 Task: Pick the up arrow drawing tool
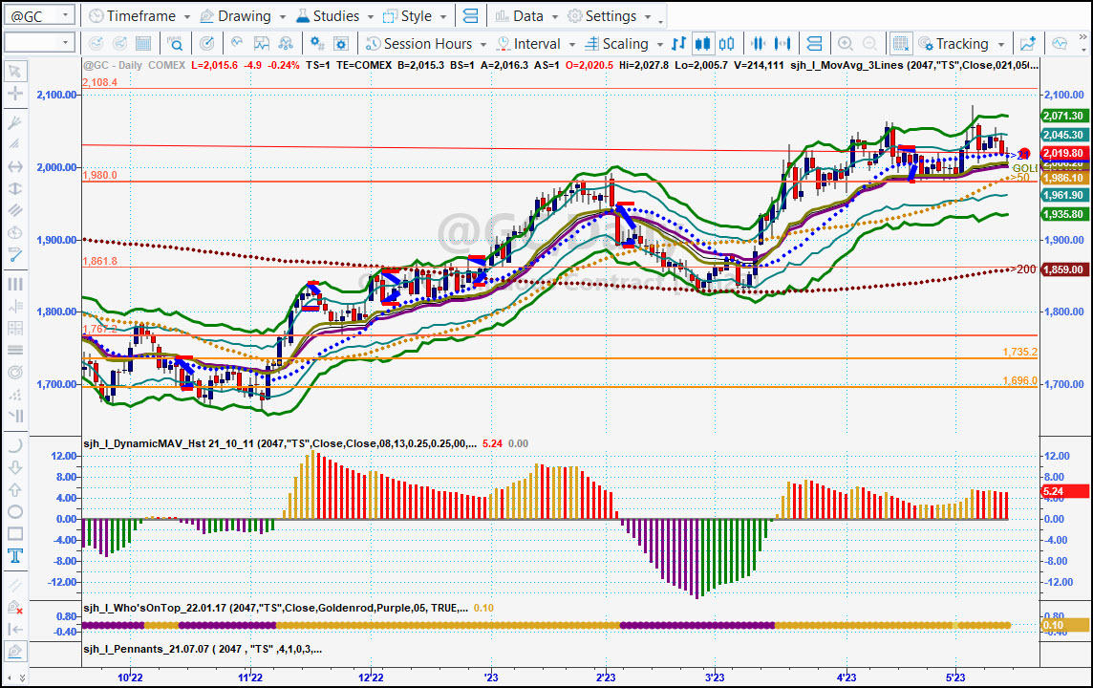click(14, 489)
